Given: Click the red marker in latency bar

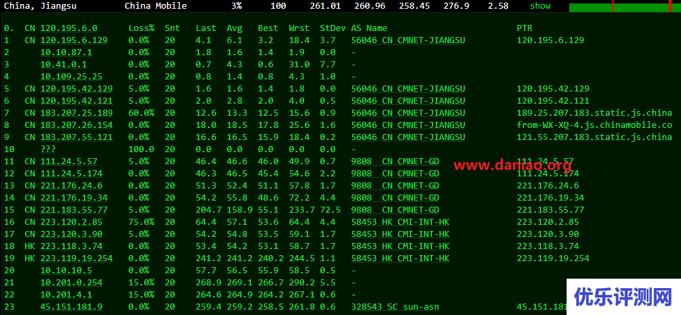Looking at the screenshot, I should click(x=613, y=7).
